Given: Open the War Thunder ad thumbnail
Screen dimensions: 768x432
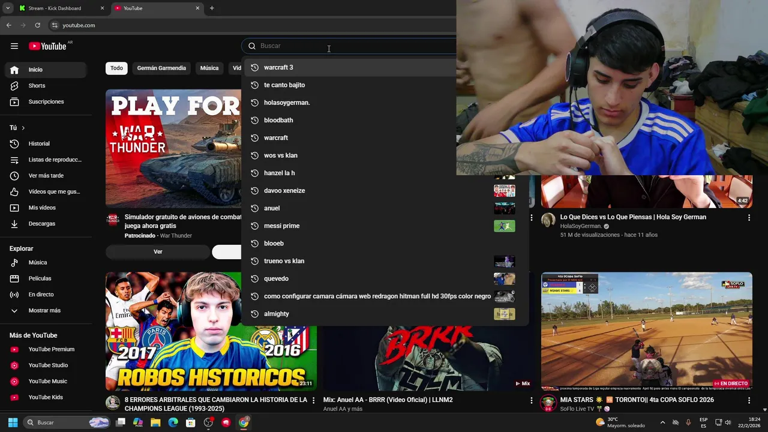Looking at the screenshot, I should [173, 148].
